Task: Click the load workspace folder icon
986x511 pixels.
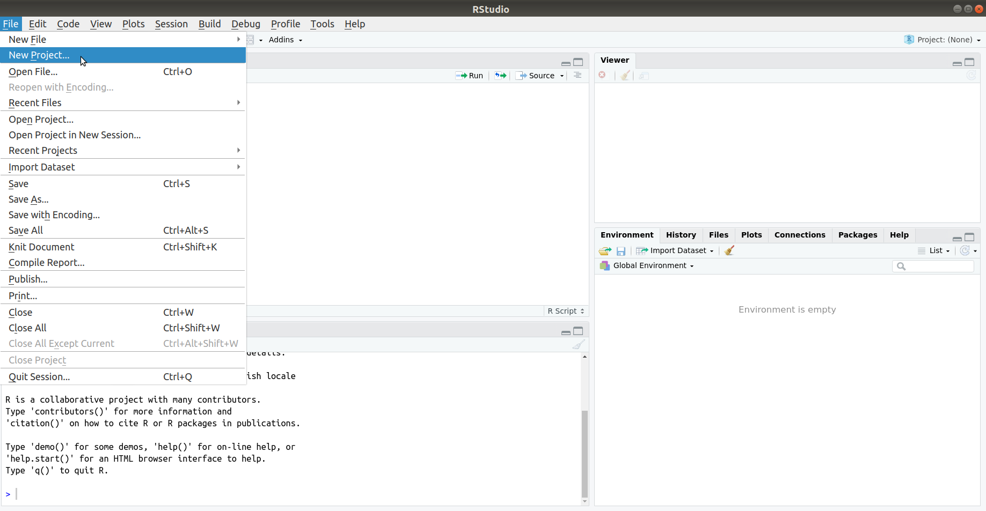Action: point(604,250)
